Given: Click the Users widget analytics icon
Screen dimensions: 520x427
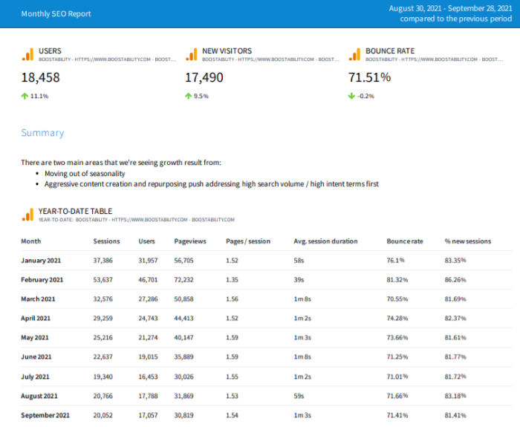Looking at the screenshot, I should tap(28, 55).
